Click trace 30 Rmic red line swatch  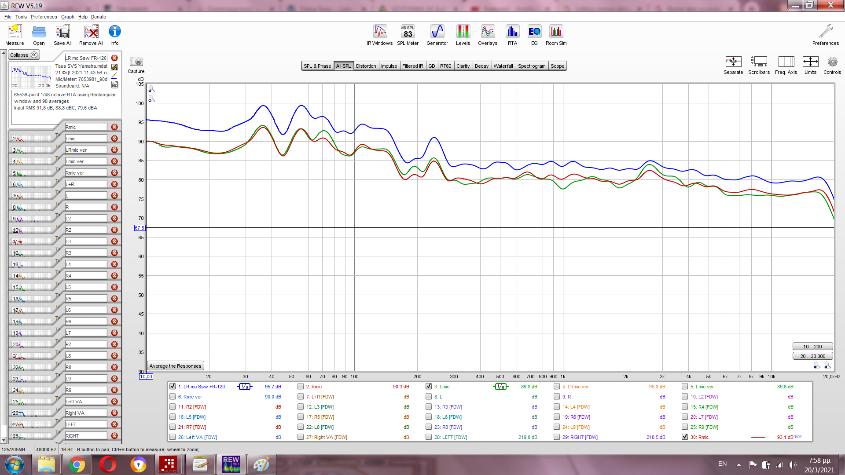pyautogui.click(x=758, y=437)
